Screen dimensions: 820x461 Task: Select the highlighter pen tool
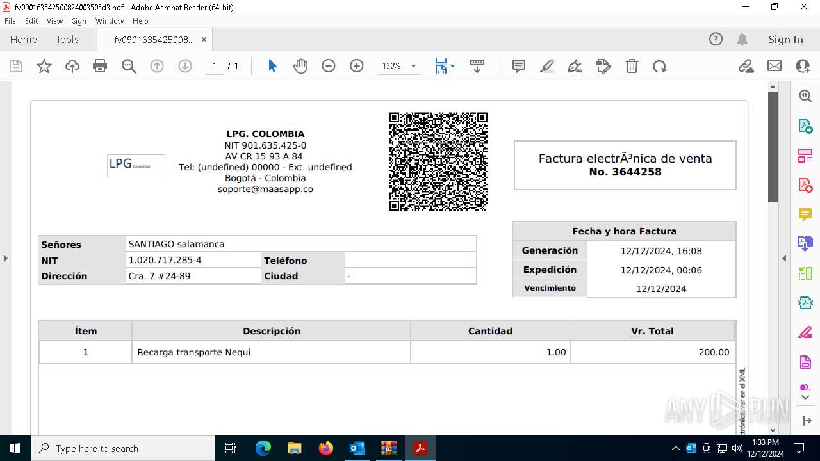[x=547, y=66]
